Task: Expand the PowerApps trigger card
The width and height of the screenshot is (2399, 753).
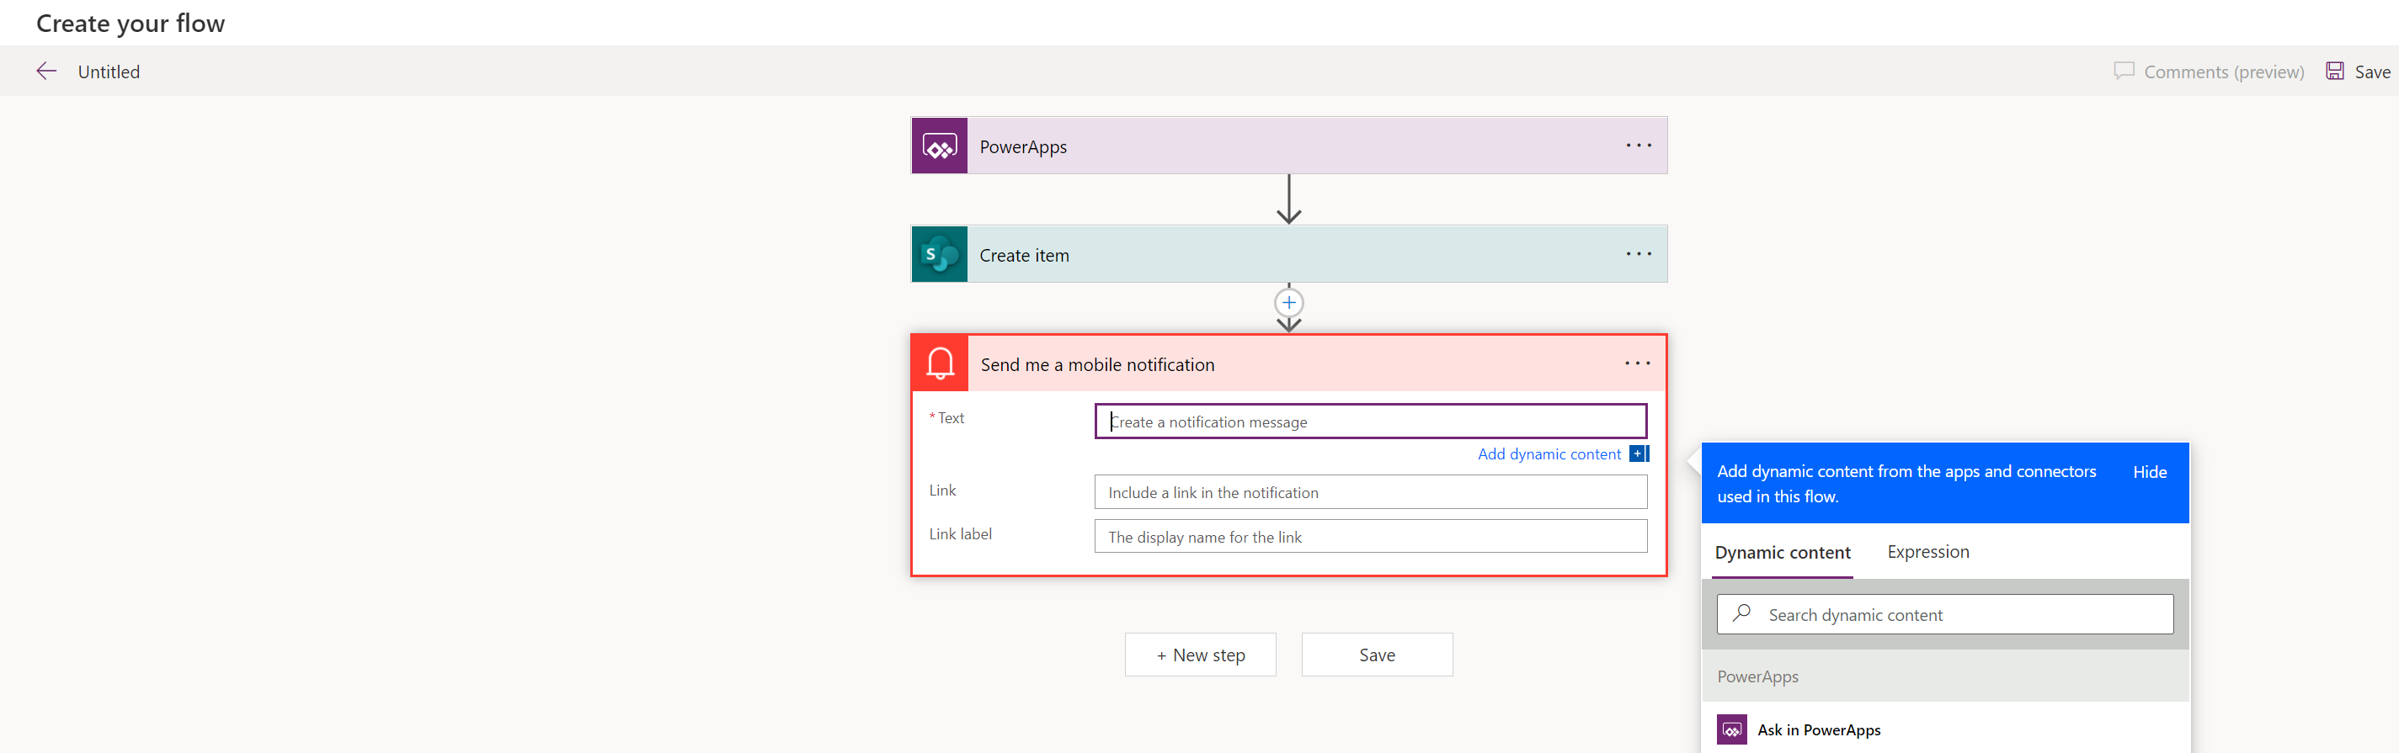Action: (x=1289, y=146)
